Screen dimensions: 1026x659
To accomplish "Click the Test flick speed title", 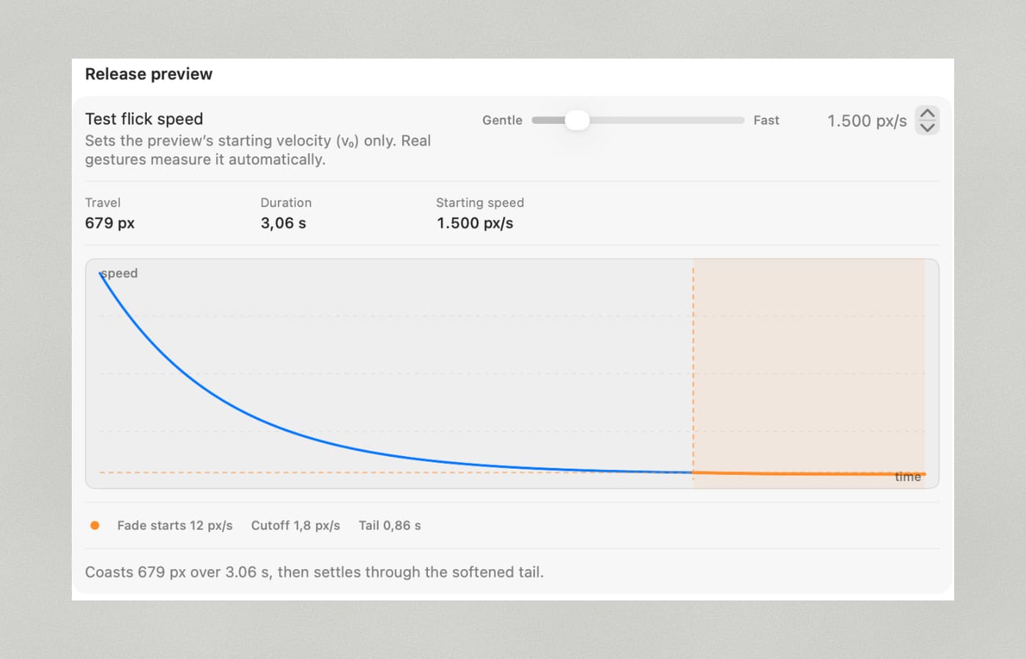I will 144,119.
